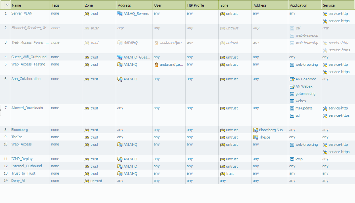Image resolution: width=355 pixels, height=203 pixels.
Task: Click the ms-update application icon
Action: 292,108
